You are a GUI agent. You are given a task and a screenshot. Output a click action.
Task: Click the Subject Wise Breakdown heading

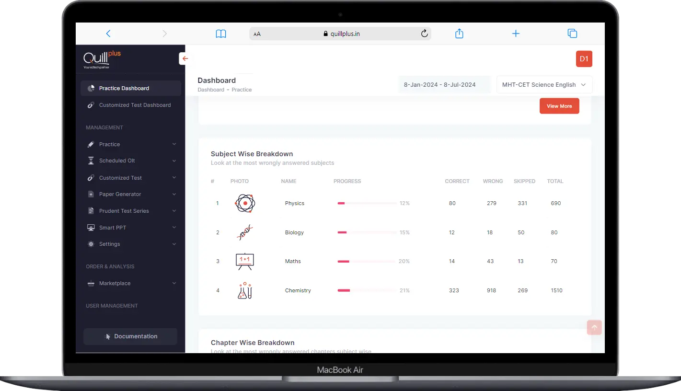pos(252,154)
